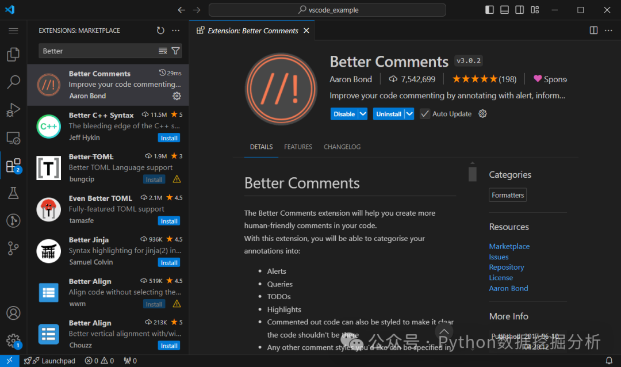Select the Better Jinja extension entry
The image size is (621, 367).
coord(108,251)
